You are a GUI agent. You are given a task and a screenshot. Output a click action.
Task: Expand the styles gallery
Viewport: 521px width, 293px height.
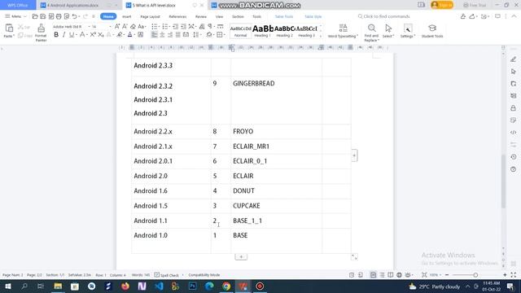[321, 36]
